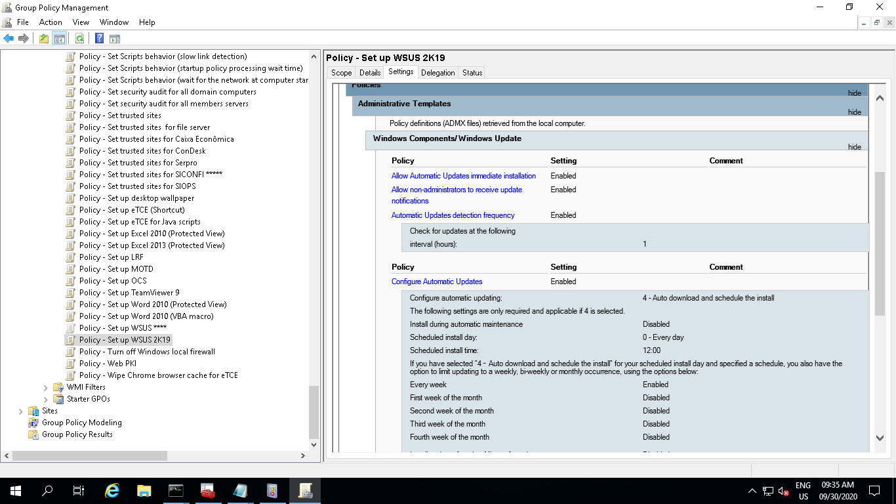This screenshot has width=896, height=504.
Task: Click the Forward arrow in toolbar
Action: pos(24,39)
